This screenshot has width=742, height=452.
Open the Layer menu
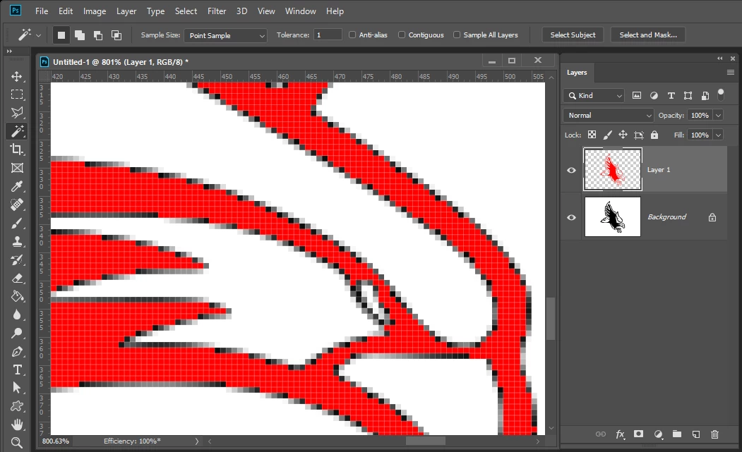coord(126,11)
